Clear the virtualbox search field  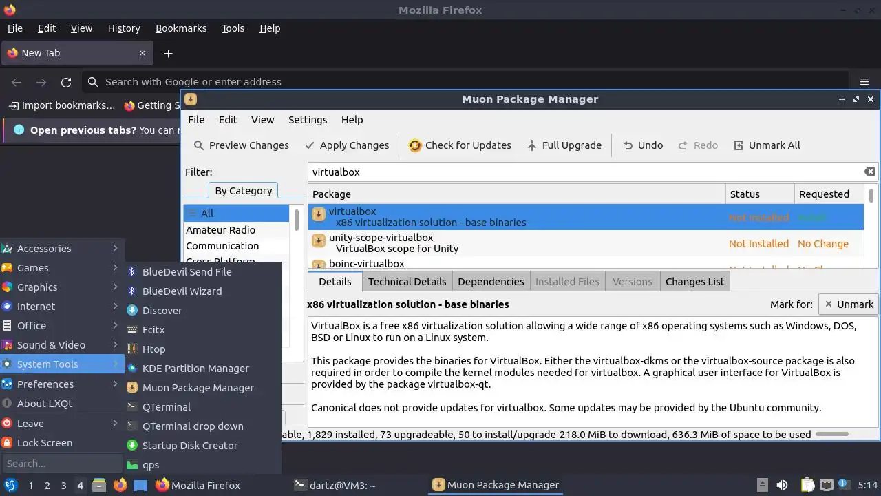tap(869, 172)
